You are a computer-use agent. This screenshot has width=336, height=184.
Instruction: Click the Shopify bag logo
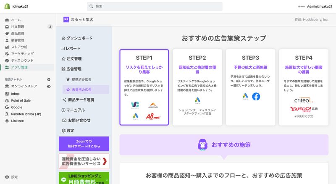7,6
